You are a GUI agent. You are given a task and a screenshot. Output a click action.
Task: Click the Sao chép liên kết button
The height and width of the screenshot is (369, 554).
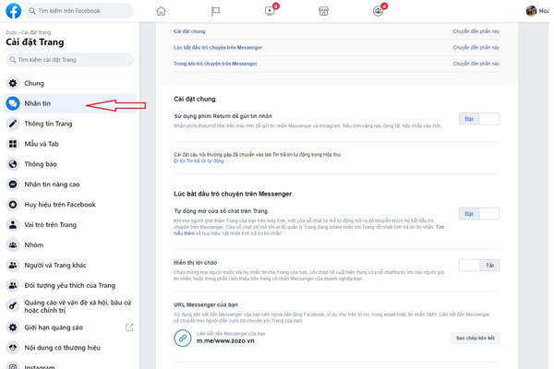click(476, 338)
